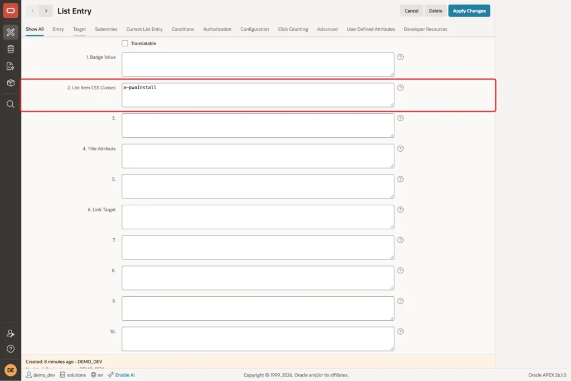Open the sidebar search magnifier

(x=11, y=104)
